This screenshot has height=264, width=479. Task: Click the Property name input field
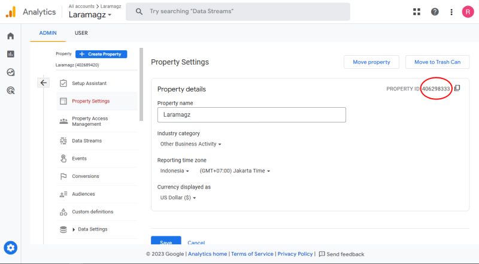[251, 115]
